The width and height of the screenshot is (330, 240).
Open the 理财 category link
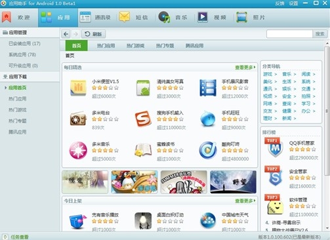coord(268,118)
